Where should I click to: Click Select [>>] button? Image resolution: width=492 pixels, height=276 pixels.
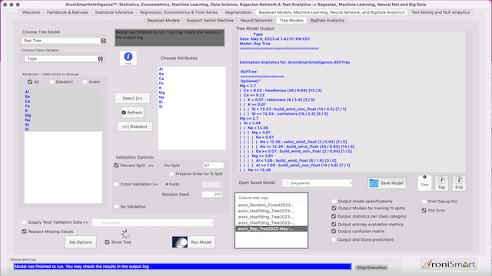click(132, 98)
